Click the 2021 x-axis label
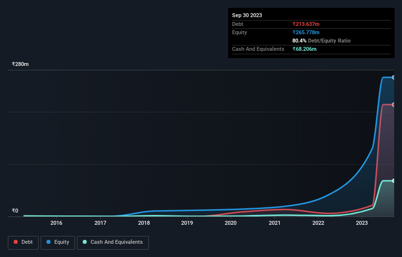Image resolution: width=402 pixels, height=257 pixels. [x=275, y=223]
